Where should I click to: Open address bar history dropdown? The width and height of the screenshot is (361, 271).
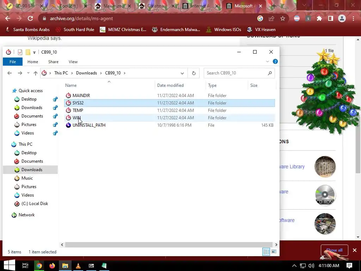pos(182,73)
